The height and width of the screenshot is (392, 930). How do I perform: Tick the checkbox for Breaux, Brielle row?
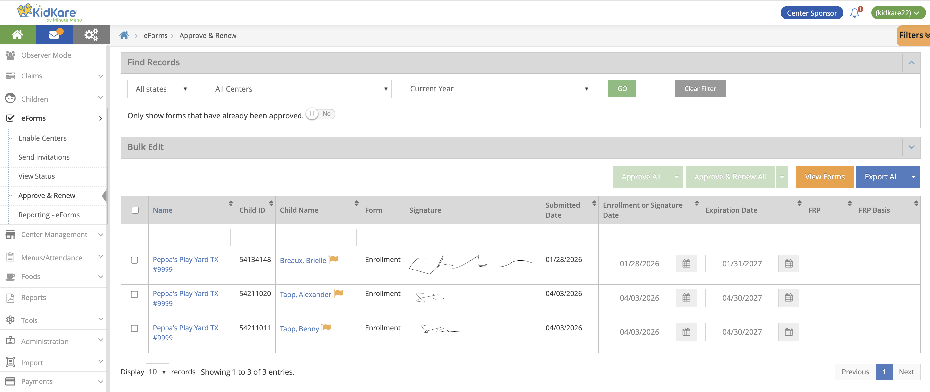coord(134,260)
